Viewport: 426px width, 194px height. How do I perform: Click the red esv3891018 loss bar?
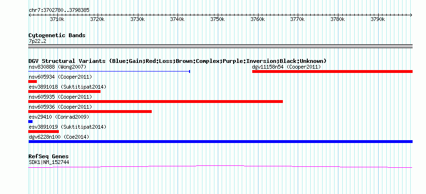tap(65, 92)
